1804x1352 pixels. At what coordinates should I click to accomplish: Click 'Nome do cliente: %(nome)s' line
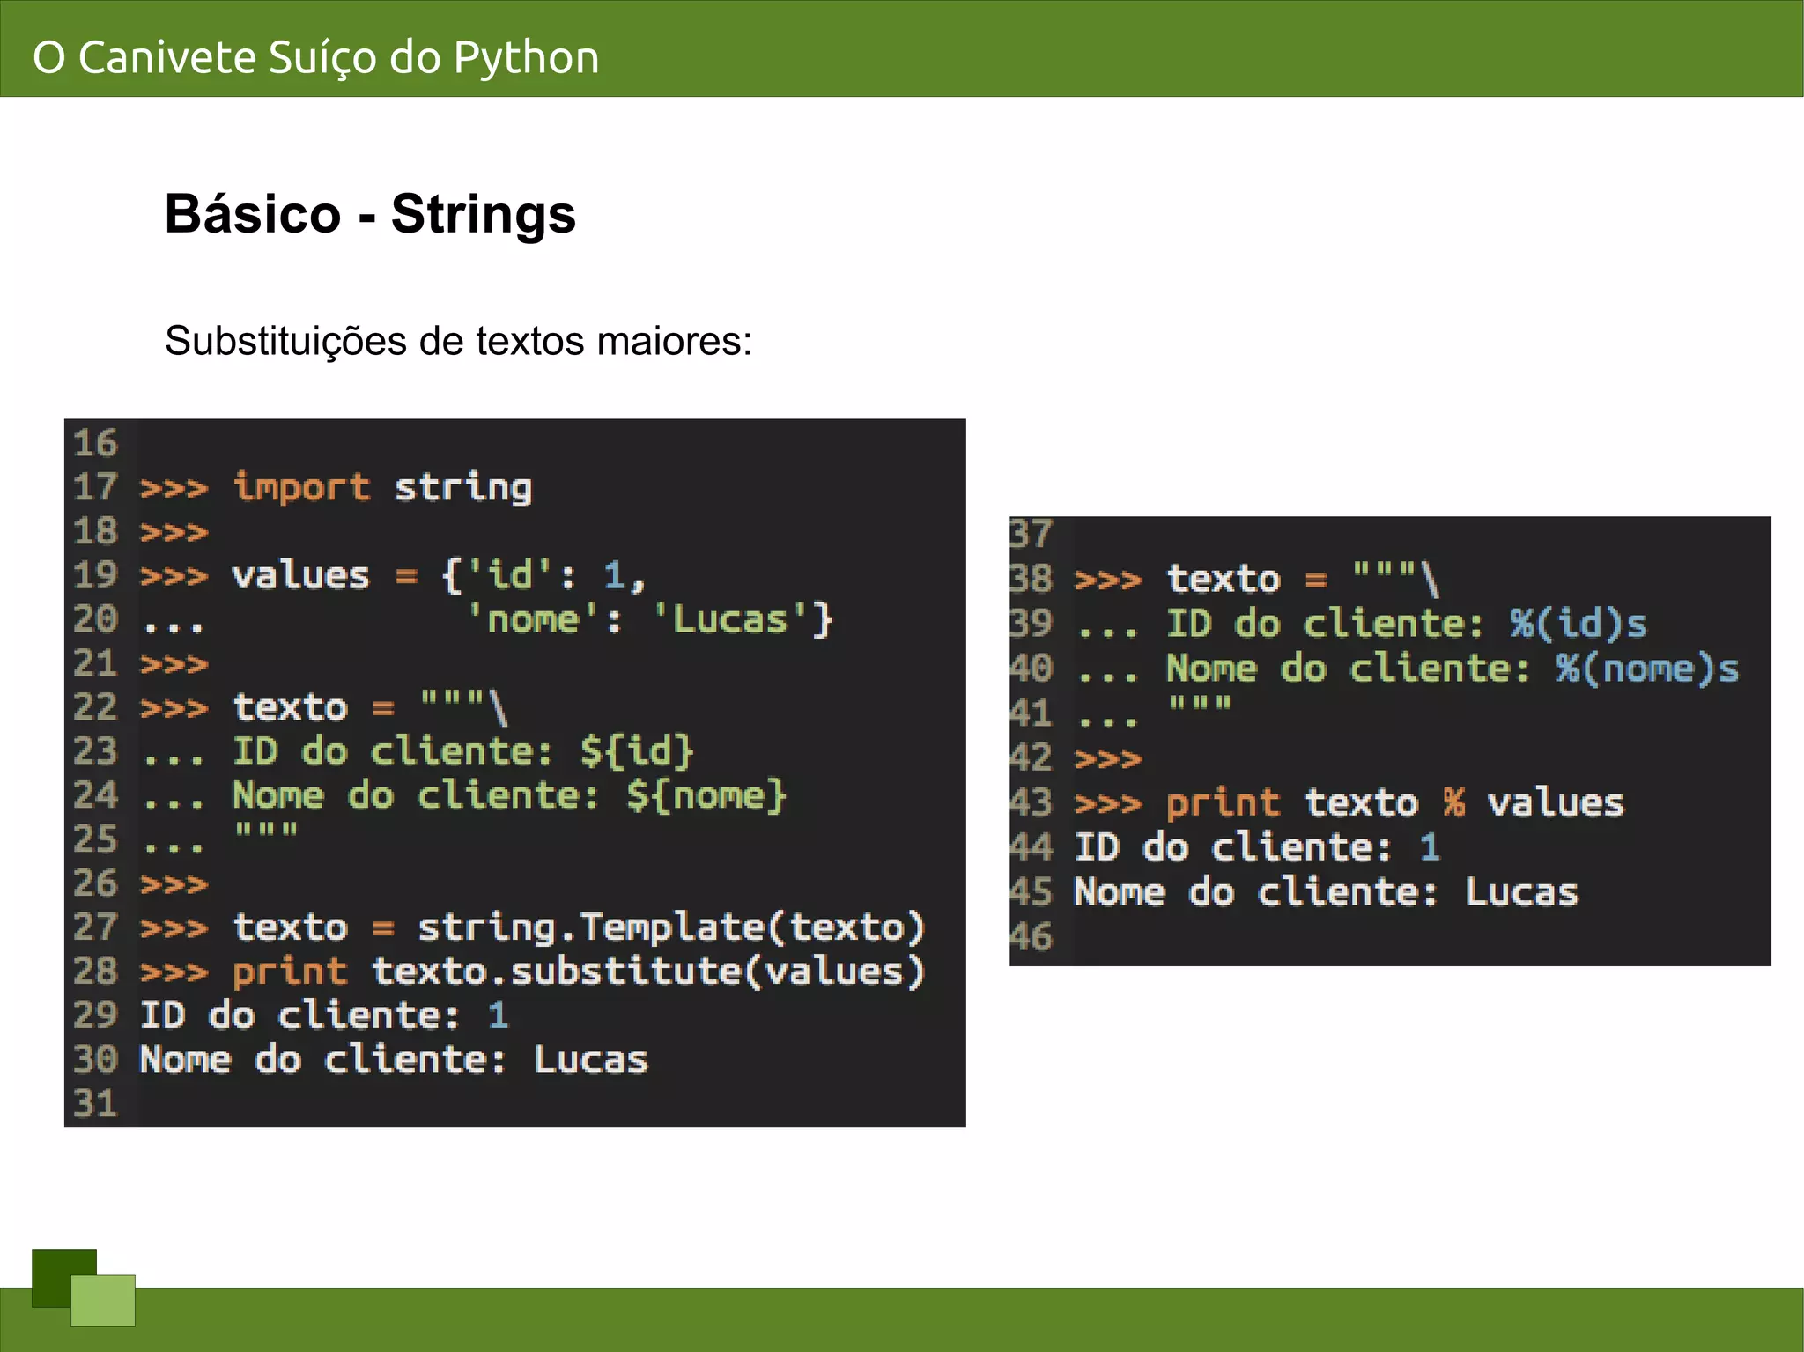(1453, 669)
